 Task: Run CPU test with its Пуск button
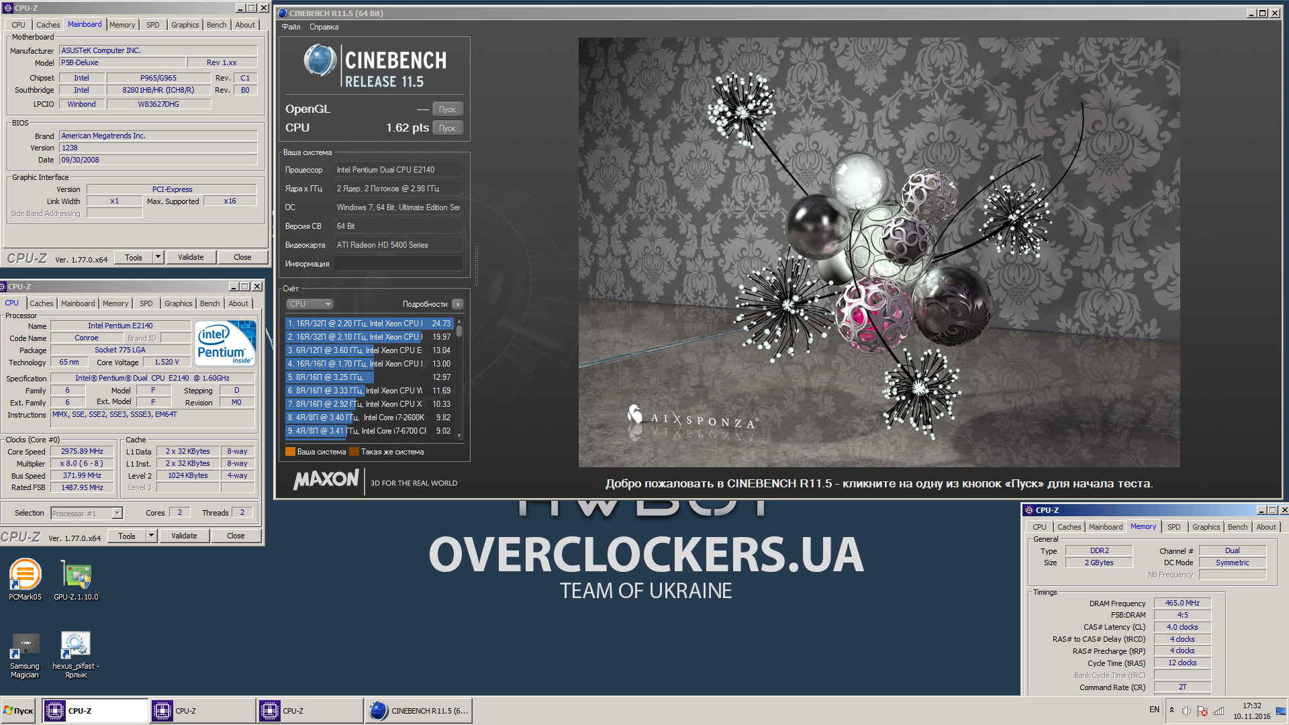pyautogui.click(x=447, y=128)
